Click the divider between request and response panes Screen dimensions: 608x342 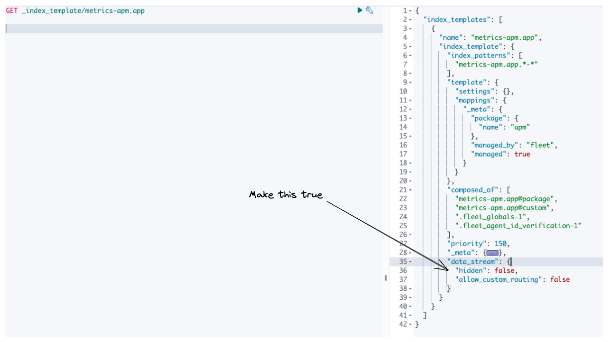[x=386, y=277]
